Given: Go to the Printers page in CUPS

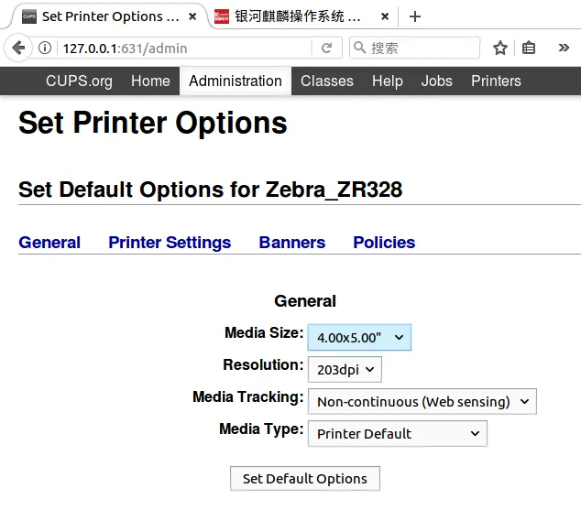Looking at the screenshot, I should (496, 81).
